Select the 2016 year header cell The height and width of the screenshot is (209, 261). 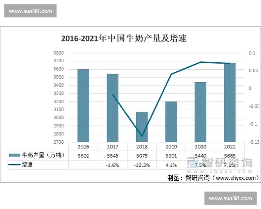[x=83, y=147]
